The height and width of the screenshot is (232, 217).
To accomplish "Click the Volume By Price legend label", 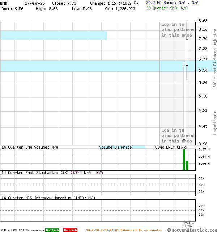I will pos(115,148).
